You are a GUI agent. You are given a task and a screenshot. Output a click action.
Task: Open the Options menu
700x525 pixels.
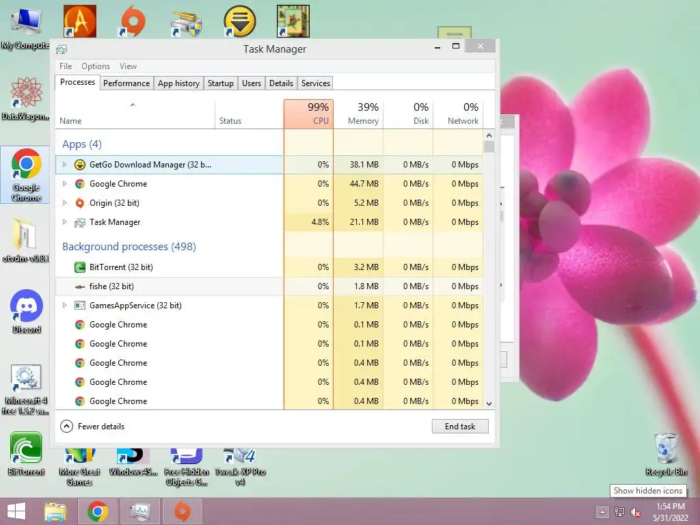click(x=96, y=66)
